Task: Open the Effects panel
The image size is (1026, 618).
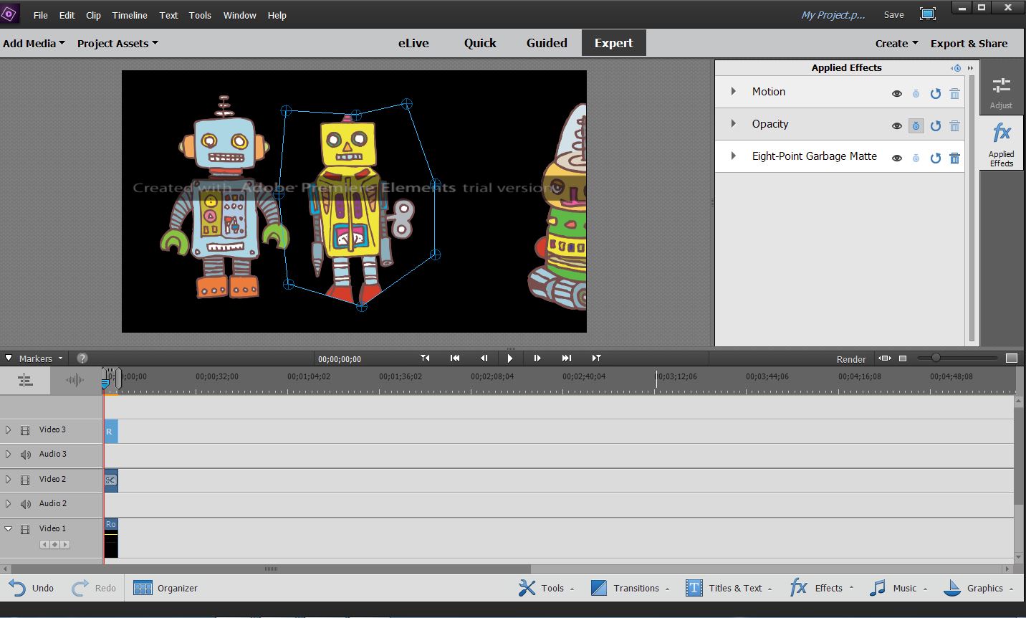Action: [x=821, y=588]
